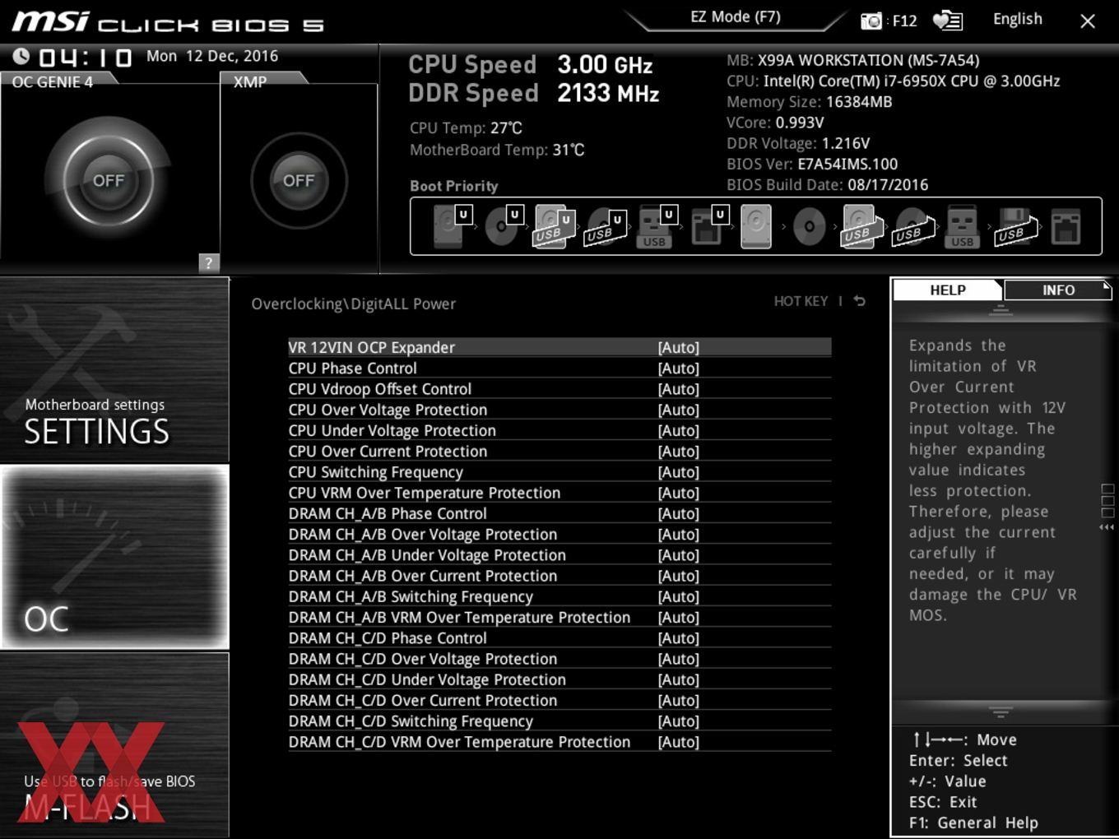Click the HOT KEY label

pyautogui.click(x=801, y=301)
